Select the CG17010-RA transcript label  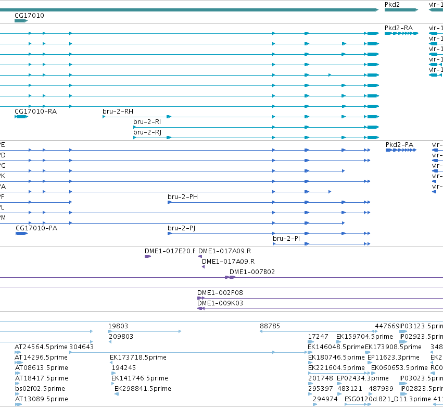click(35, 112)
